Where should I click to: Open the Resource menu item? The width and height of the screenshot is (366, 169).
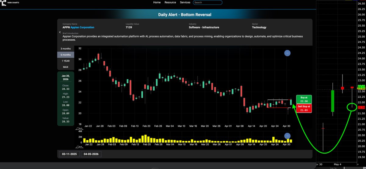pos(170,2)
